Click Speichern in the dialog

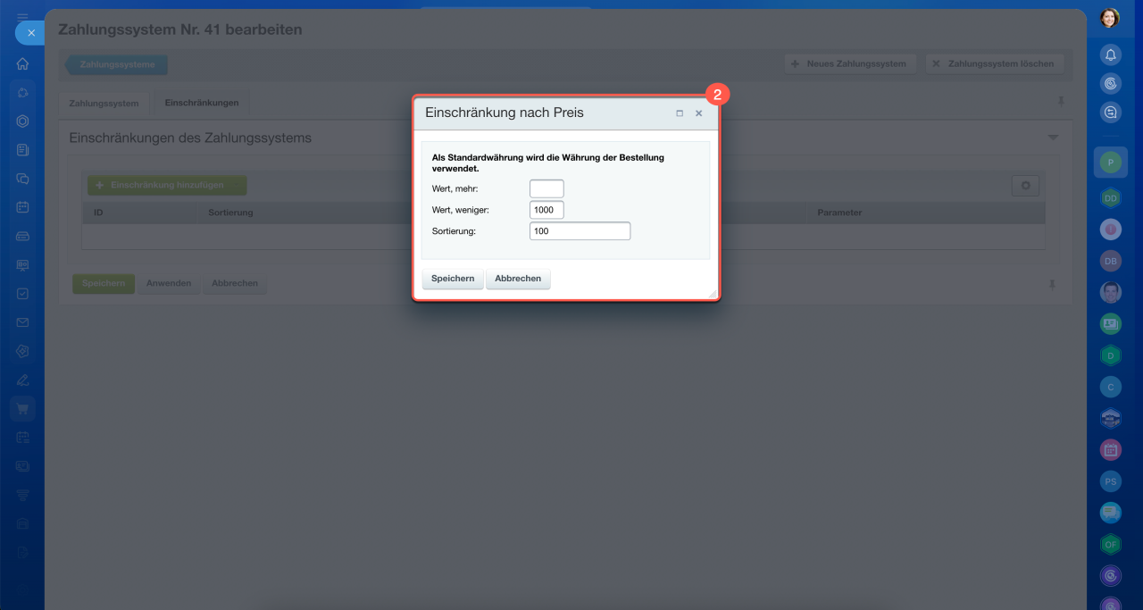click(453, 279)
